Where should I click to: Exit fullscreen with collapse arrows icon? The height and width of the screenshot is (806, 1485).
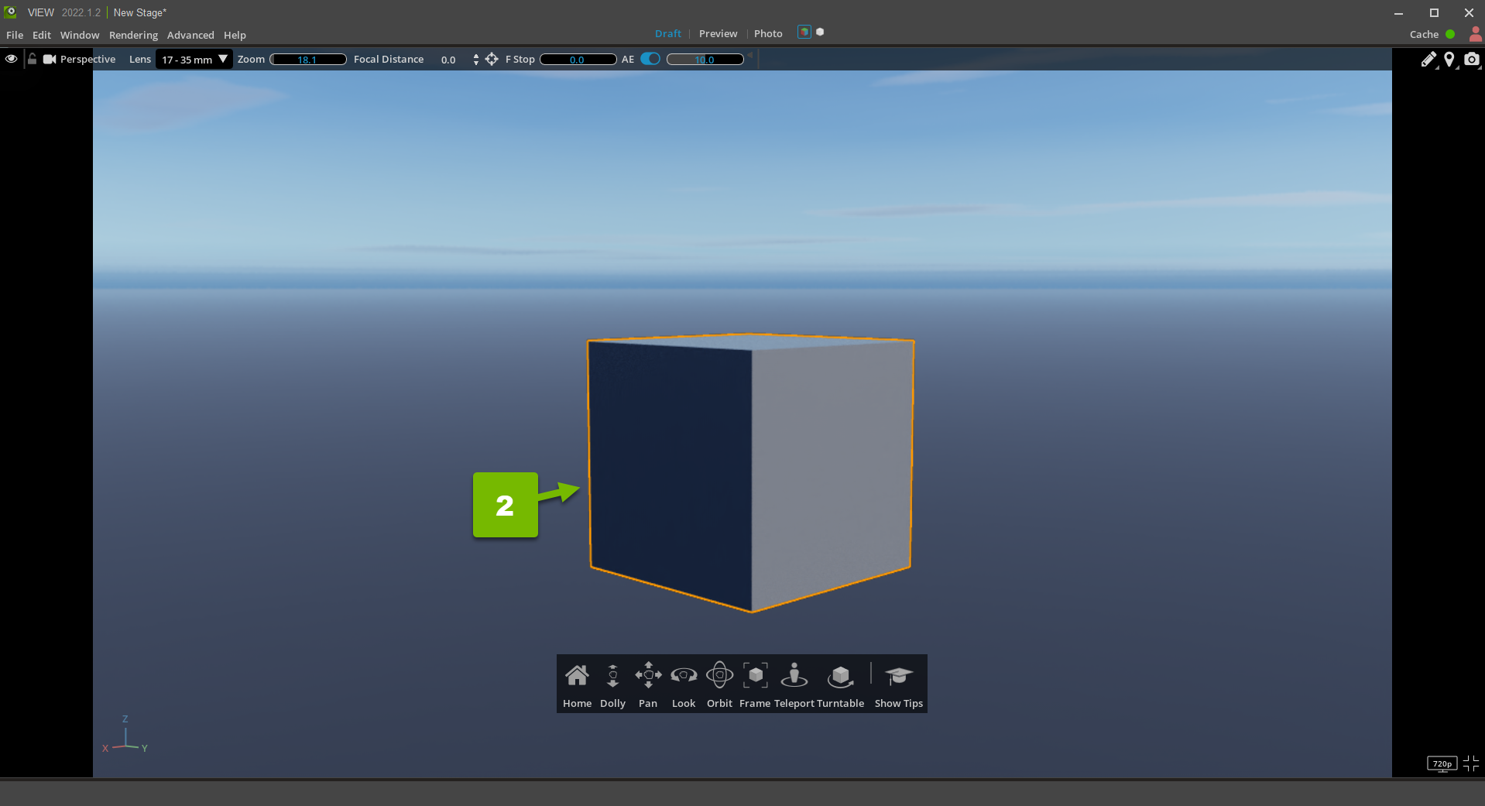[1471, 763]
